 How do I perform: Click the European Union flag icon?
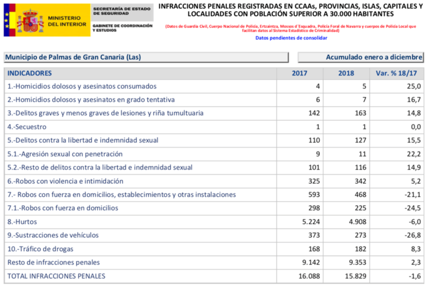coord(7,20)
